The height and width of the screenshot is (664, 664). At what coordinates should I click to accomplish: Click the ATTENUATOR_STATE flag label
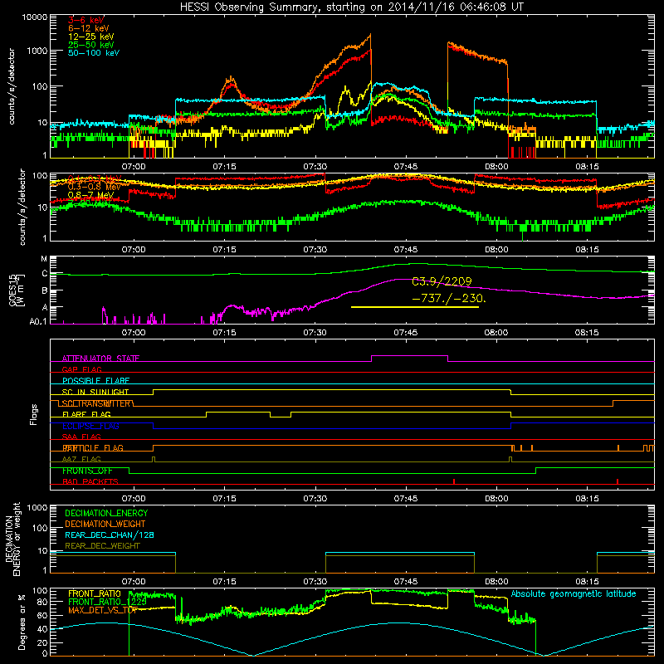[100, 359]
